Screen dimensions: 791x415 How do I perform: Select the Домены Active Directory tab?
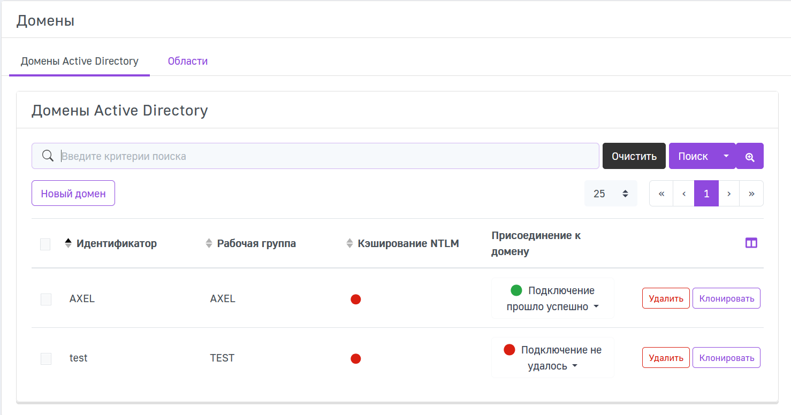79,61
